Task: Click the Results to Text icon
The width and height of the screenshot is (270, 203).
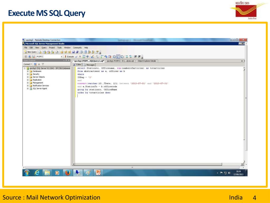Action: (114, 57)
